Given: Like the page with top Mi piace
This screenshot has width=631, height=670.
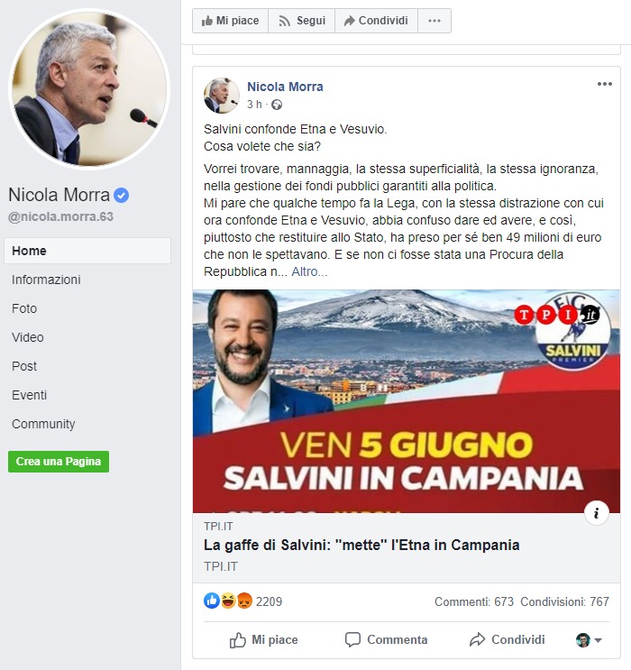Looking at the screenshot, I should tap(230, 21).
